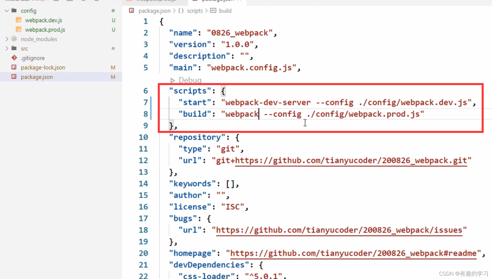
Task: Click the breadcrumb npm file icon
Action: tap(132, 11)
